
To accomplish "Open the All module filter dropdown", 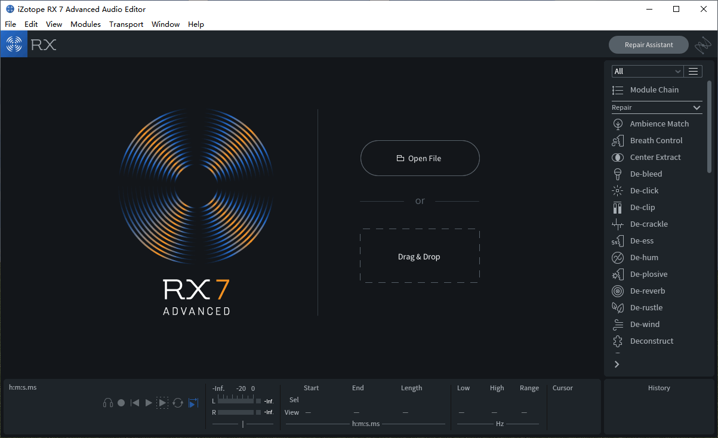I will pyautogui.click(x=647, y=71).
